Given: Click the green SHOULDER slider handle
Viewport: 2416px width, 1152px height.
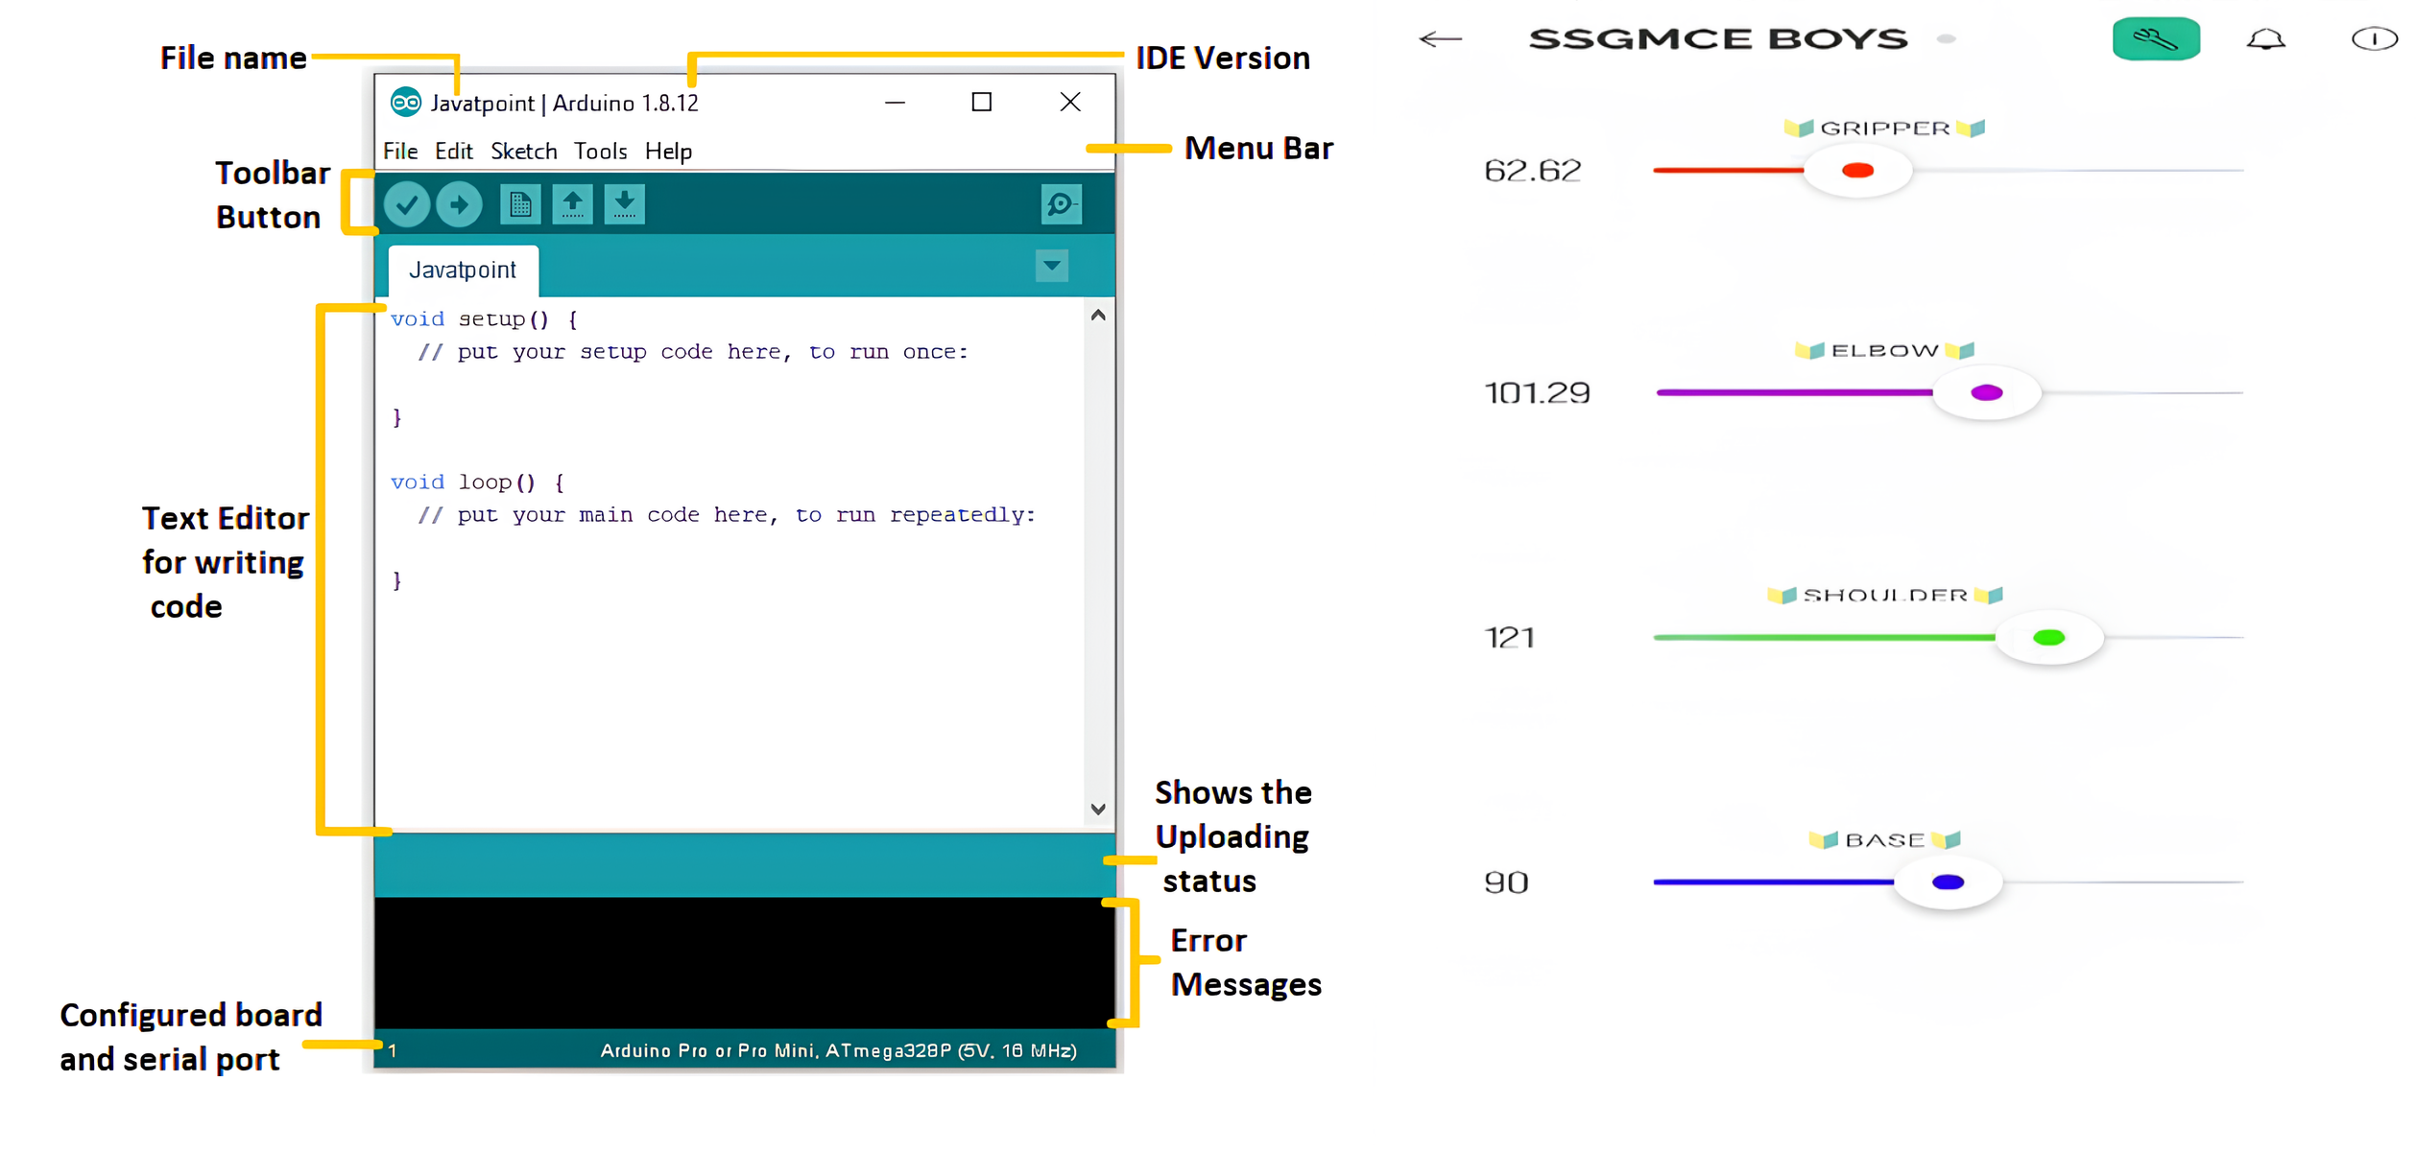Looking at the screenshot, I should coord(2048,638).
